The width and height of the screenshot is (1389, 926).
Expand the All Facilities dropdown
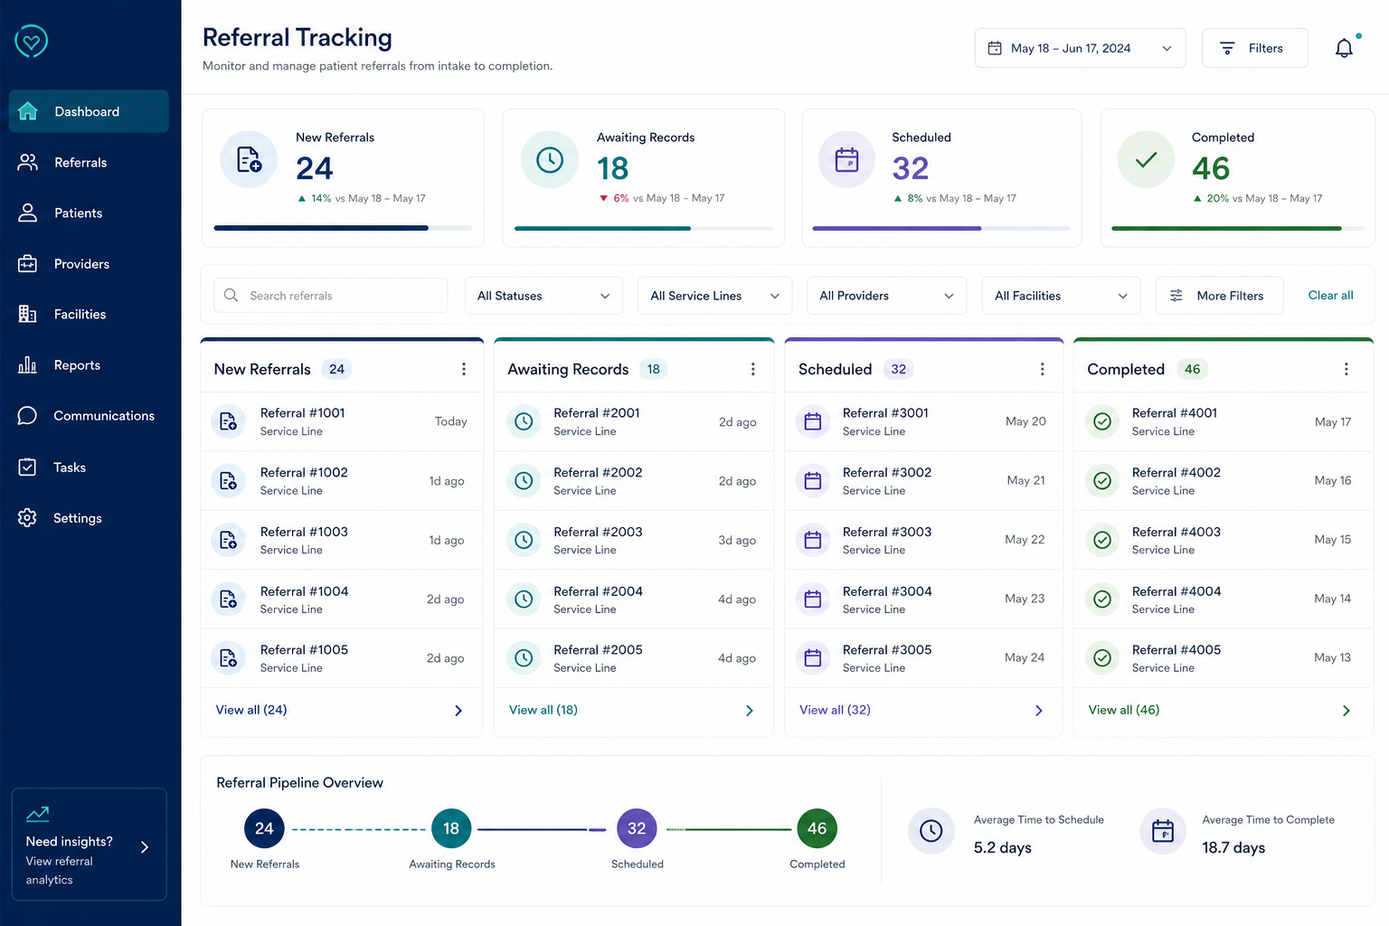tap(1061, 296)
